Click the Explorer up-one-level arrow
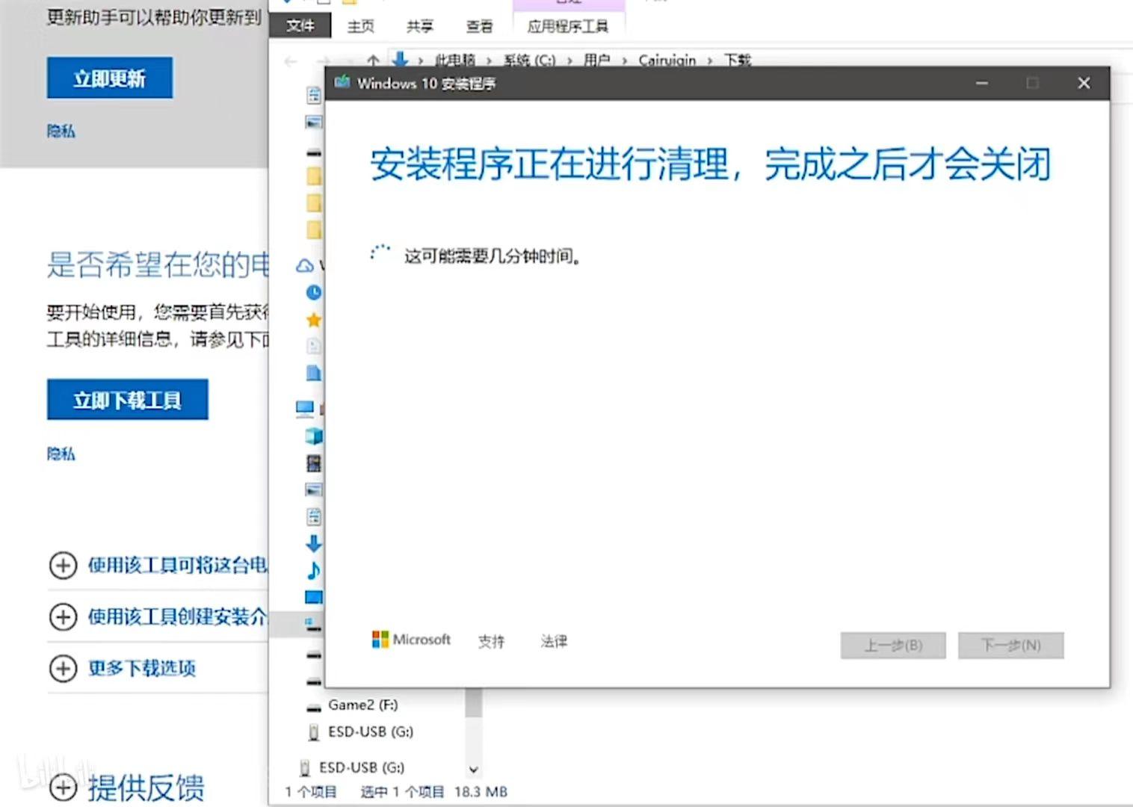Image resolution: width=1133 pixels, height=807 pixels. (x=373, y=61)
